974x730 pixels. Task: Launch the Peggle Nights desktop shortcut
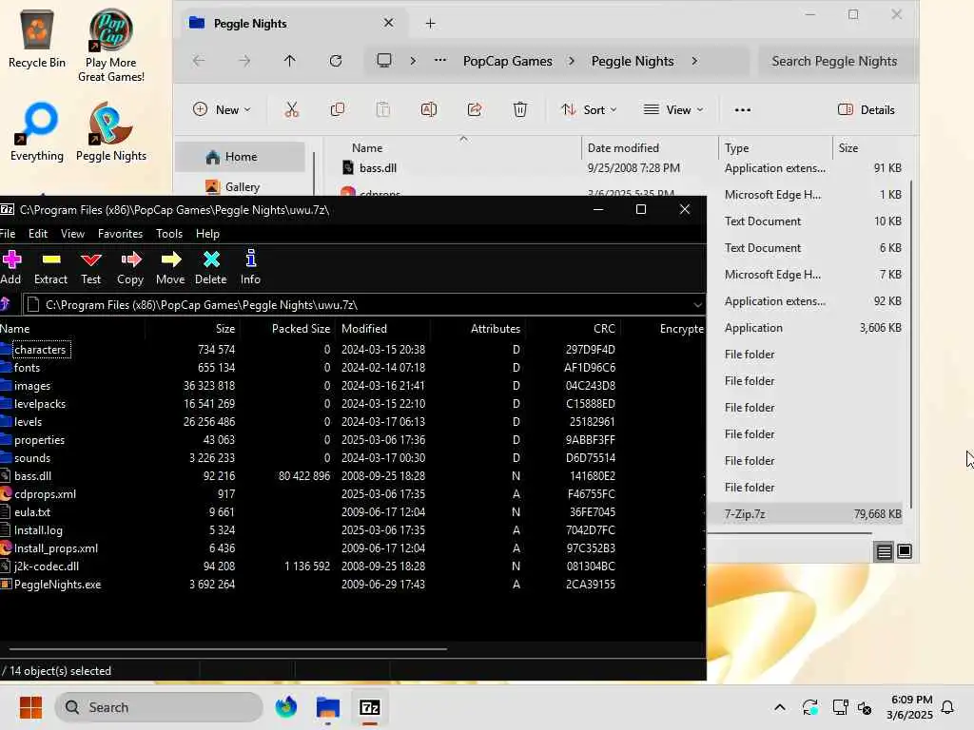[110, 131]
